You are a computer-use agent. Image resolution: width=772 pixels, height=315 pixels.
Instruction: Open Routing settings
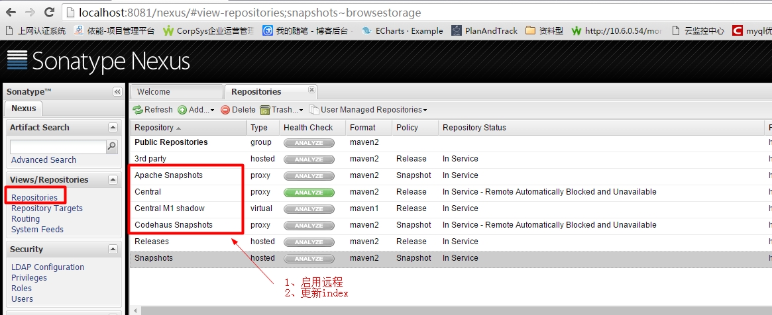(x=26, y=218)
